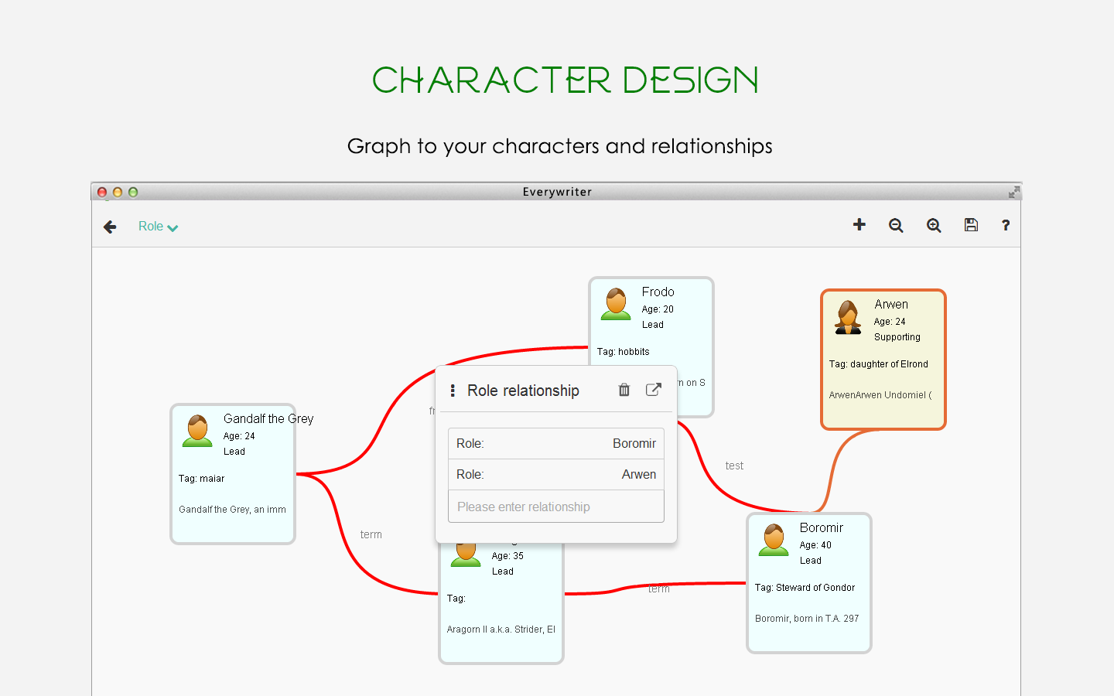Click the zoom out magnifier icon

(896, 225)
